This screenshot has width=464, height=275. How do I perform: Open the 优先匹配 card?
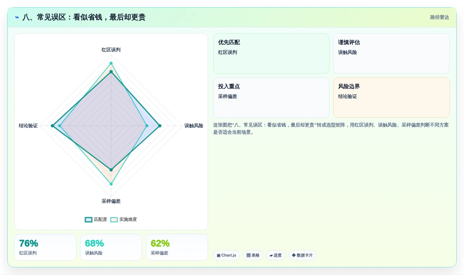[271, 53]
